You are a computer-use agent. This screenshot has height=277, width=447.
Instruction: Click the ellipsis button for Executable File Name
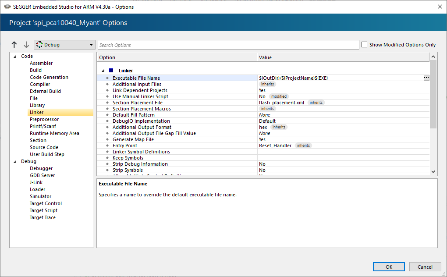tap(426, 78)
